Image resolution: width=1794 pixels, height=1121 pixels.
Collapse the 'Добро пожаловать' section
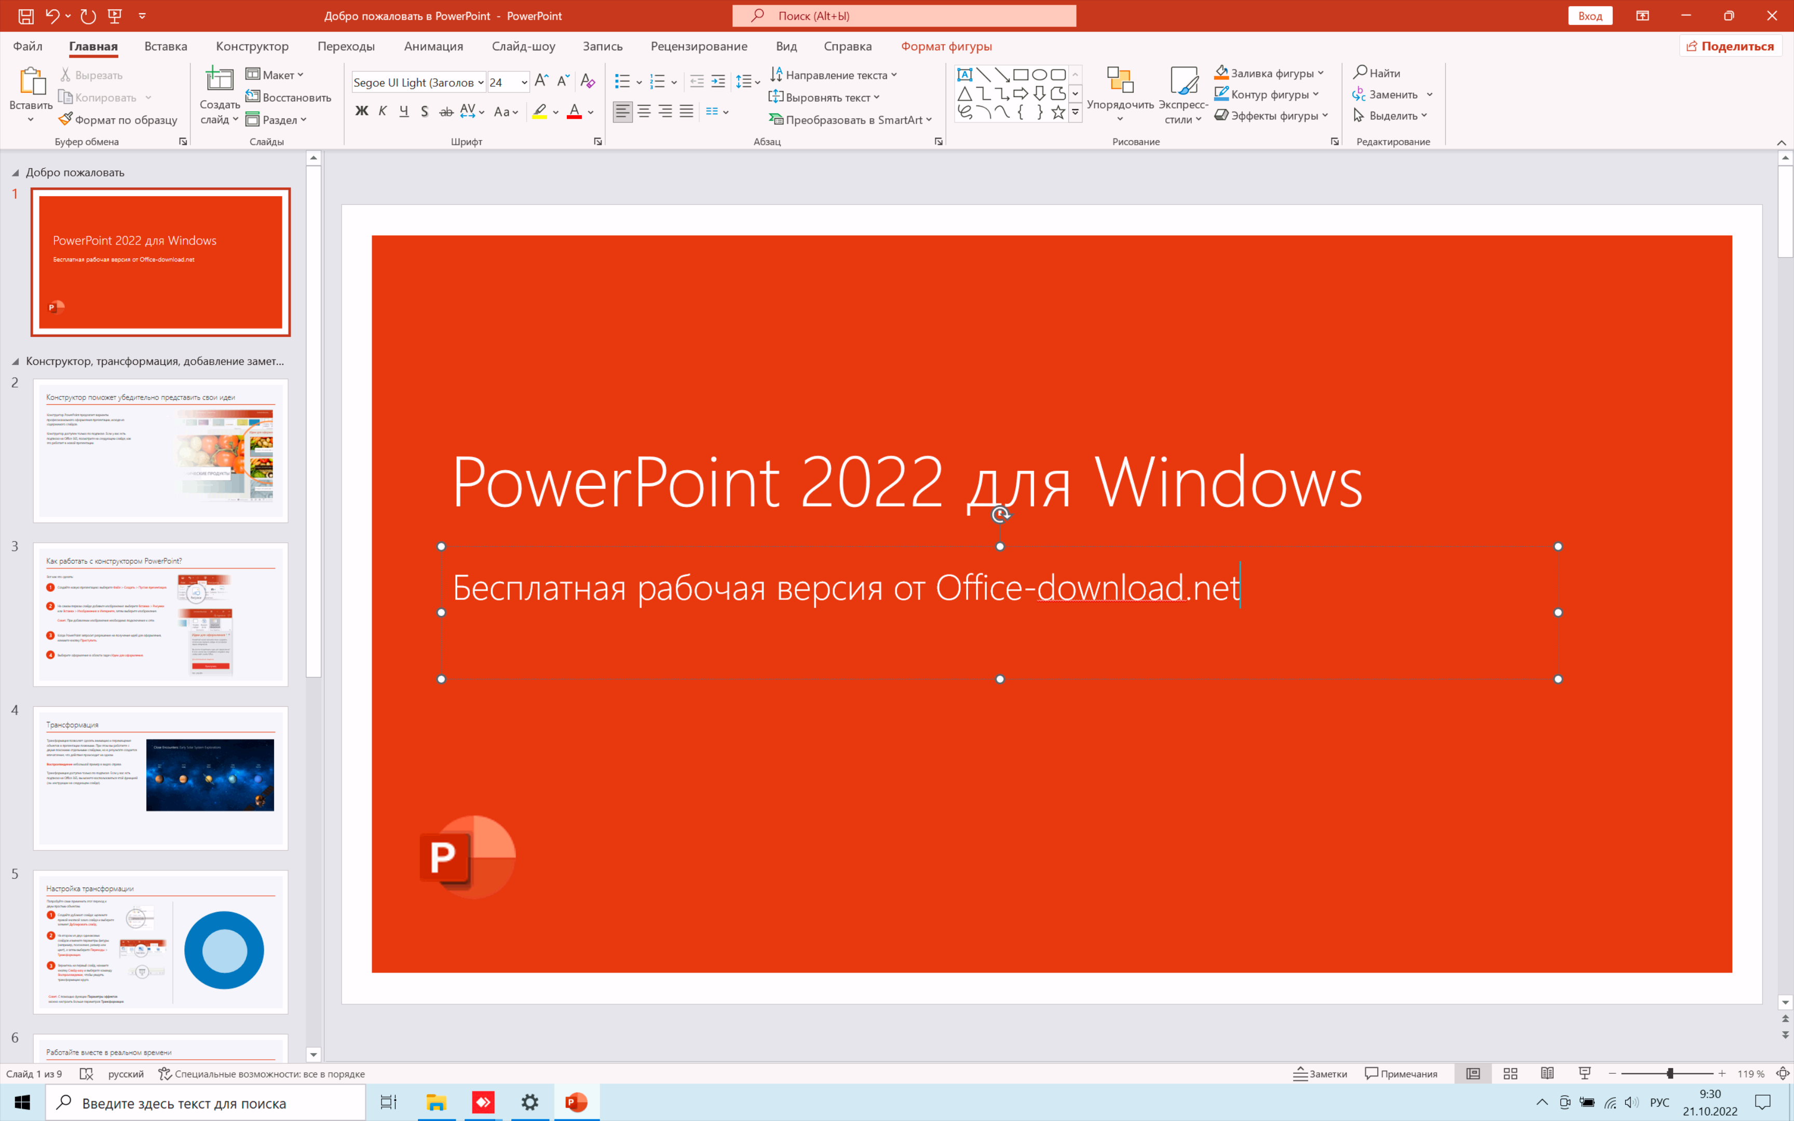(15, 173)
